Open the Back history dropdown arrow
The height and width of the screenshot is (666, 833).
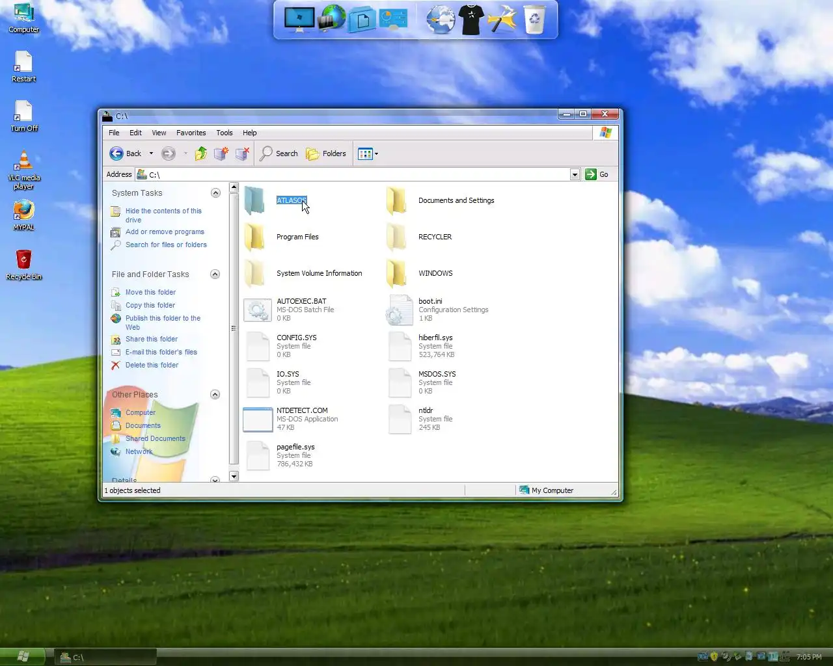coord(151,153)
